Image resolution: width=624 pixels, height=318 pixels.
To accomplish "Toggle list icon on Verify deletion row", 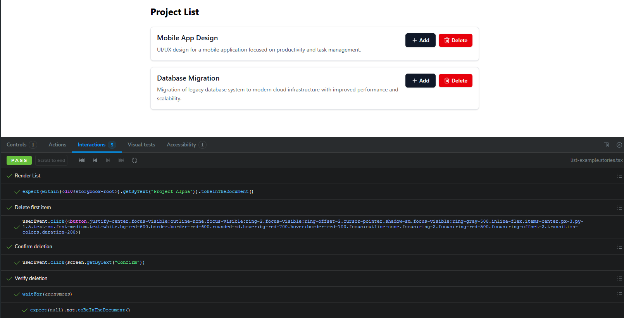I will (x=620, y=278).
